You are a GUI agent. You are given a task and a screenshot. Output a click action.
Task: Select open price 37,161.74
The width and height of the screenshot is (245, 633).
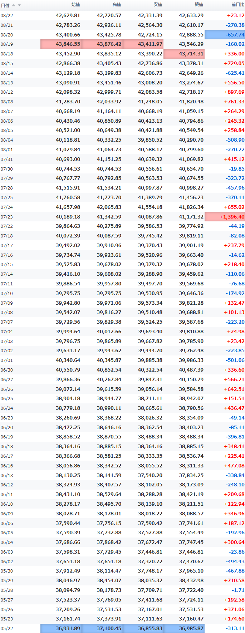pyautogui.click(x=68, y=619)
